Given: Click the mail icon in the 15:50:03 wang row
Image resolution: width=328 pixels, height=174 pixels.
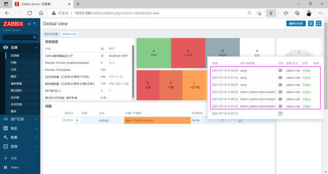Looking at the screenshot, I should pos(280,85).
